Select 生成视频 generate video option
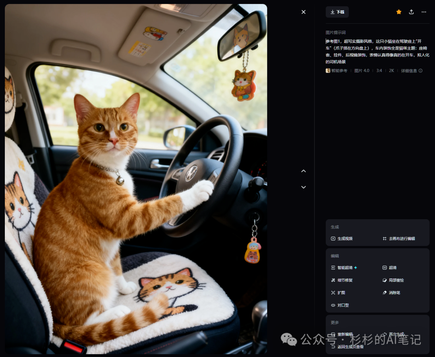 click(342, 239)
